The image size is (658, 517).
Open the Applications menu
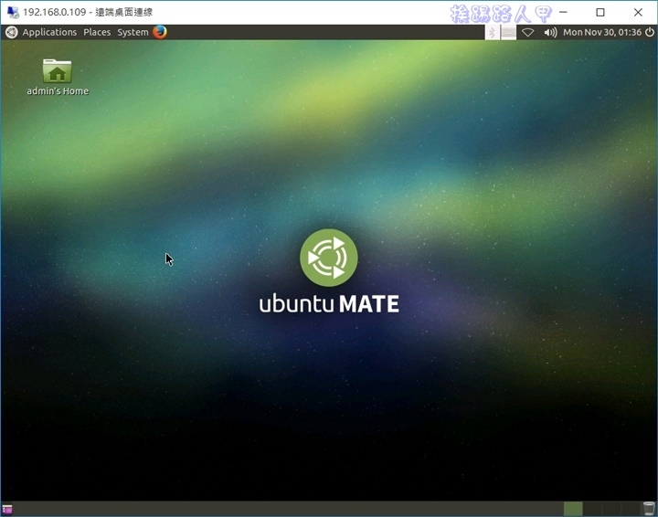click(x=49, y=32)
